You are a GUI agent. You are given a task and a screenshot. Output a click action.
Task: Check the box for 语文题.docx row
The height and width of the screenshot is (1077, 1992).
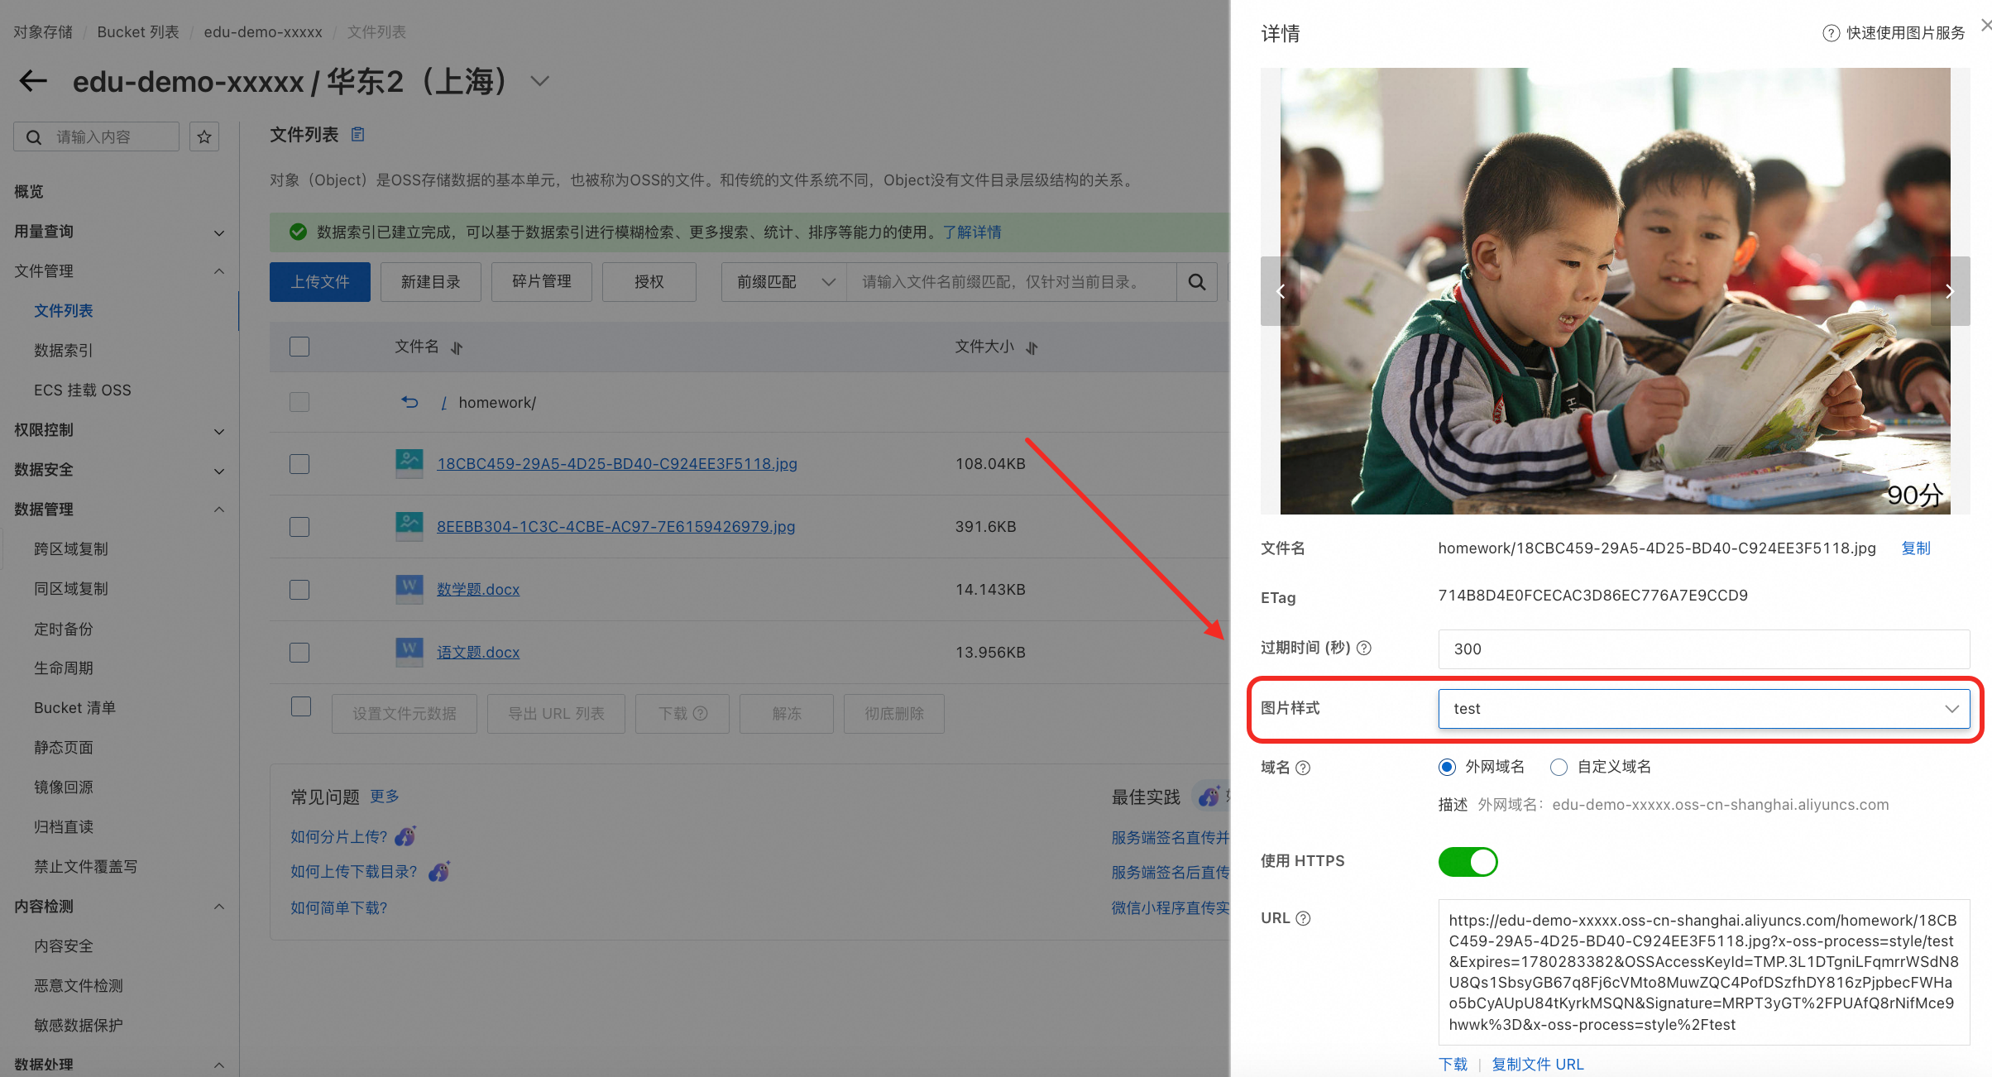click(299, 653)
